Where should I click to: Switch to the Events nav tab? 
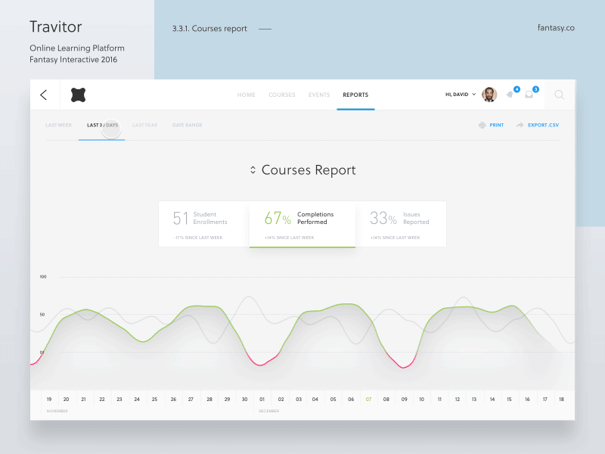click(x=319, y=95)
